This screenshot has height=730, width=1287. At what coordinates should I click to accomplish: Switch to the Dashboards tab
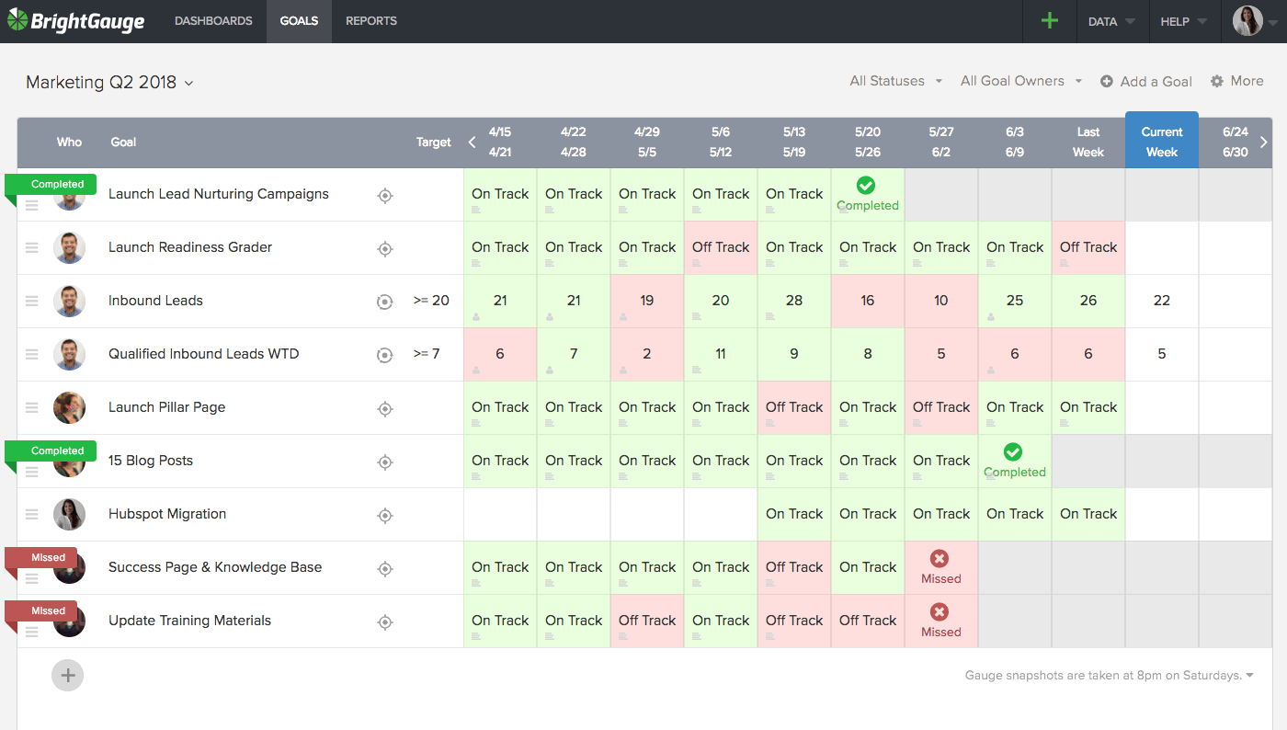[213, 21]
